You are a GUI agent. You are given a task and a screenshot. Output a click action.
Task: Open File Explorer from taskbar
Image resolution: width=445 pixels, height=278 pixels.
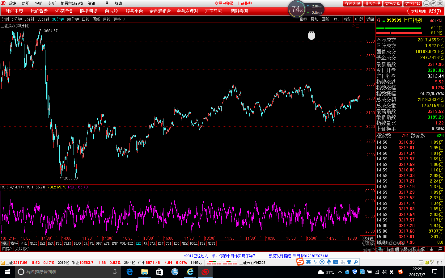click(x=144, y=272)
